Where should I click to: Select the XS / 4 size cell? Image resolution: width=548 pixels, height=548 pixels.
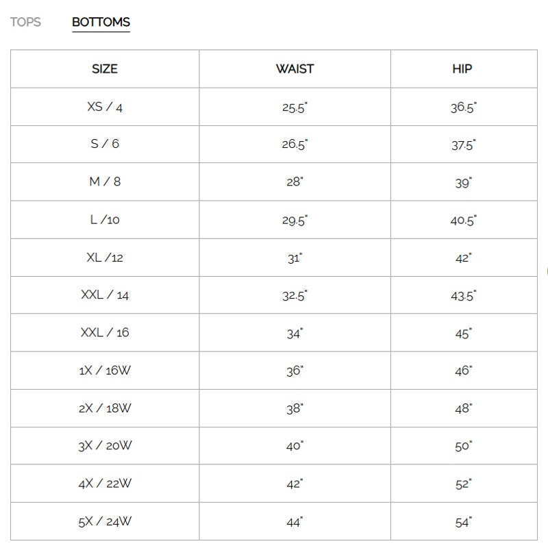[x=105, y=107]
